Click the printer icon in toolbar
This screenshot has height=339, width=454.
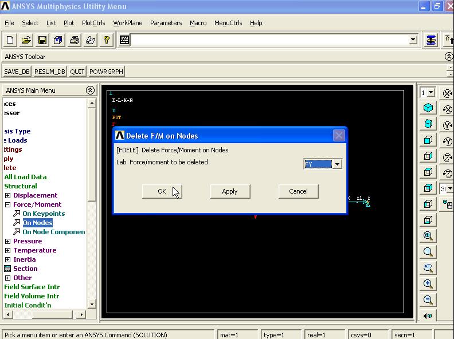tap(75, 40)
